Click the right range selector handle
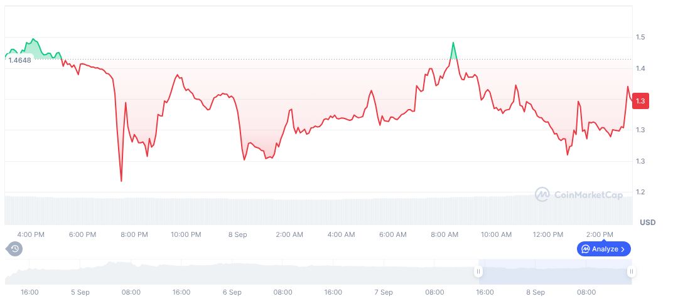Viewport: 673px width, 299px height. pyautogui.click(x=631, y=271)
